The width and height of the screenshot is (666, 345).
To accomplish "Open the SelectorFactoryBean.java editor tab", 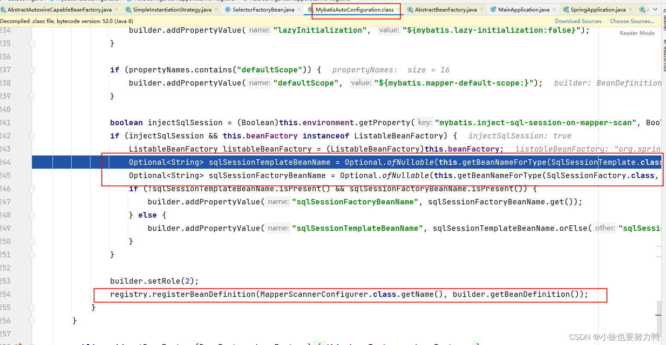I will click(263, 9).
